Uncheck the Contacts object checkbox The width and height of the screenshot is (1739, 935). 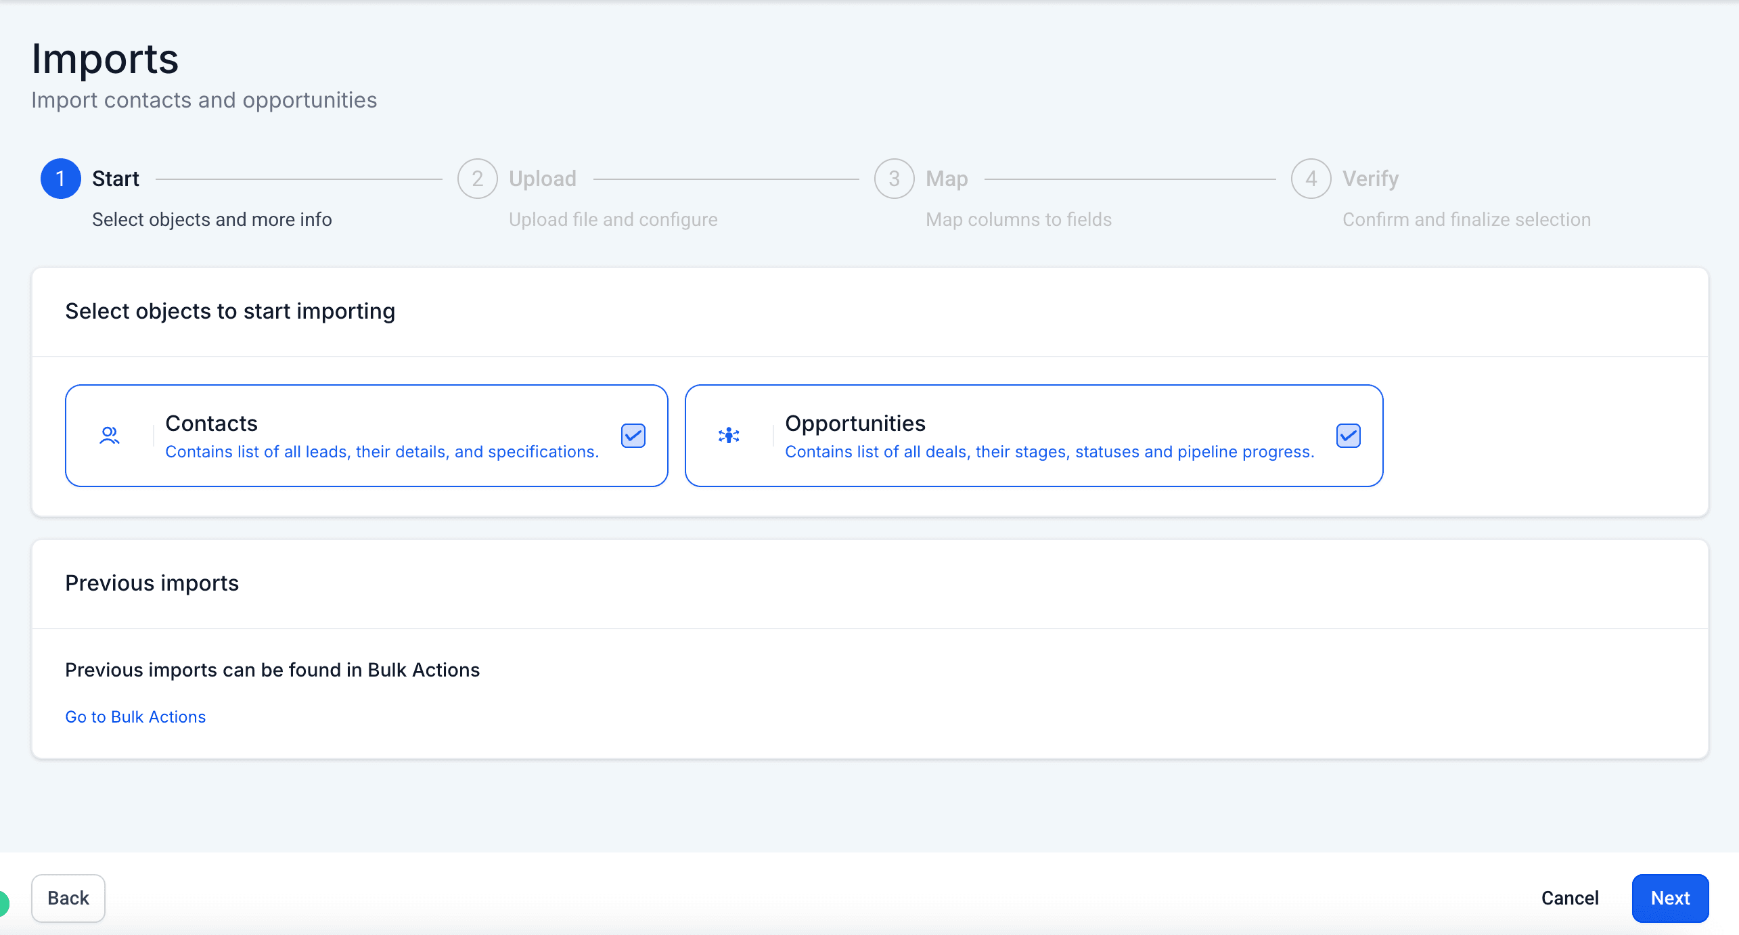[633, 436]
